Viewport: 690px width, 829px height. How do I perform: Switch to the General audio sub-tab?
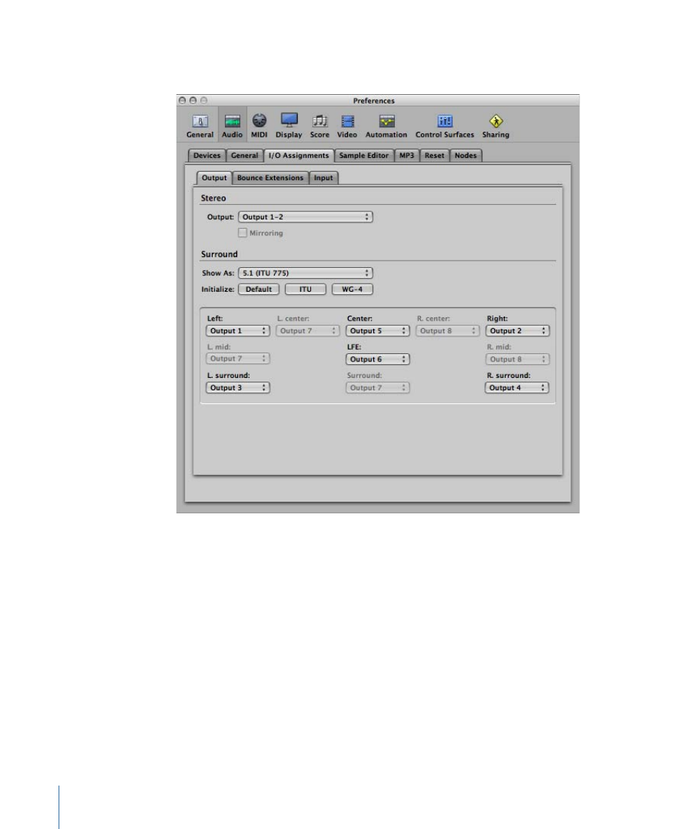coord(244,156)
